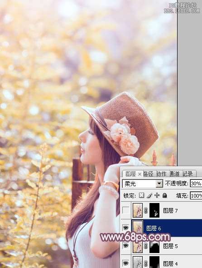The image size is (202, 268).
Task: Click the lock position move icon
Action: [x=157, y=195]
